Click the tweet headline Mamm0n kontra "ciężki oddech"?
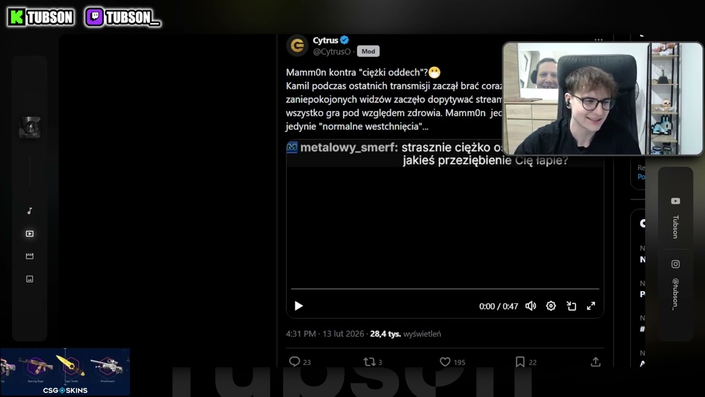The width and height of the screenshot is (705, 397). pos(357,72)
